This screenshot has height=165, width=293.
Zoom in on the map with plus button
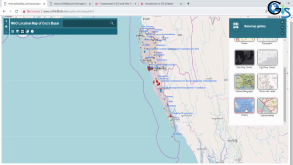click(6, 22)
